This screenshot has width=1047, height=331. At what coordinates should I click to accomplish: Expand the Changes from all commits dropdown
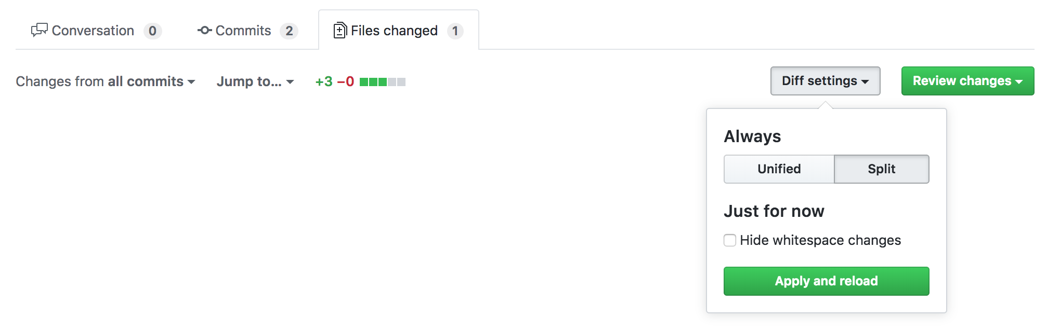click(x=106, y=81)
